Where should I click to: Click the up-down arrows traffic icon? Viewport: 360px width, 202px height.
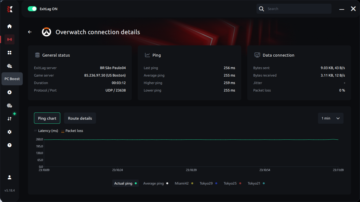[9, 119]
